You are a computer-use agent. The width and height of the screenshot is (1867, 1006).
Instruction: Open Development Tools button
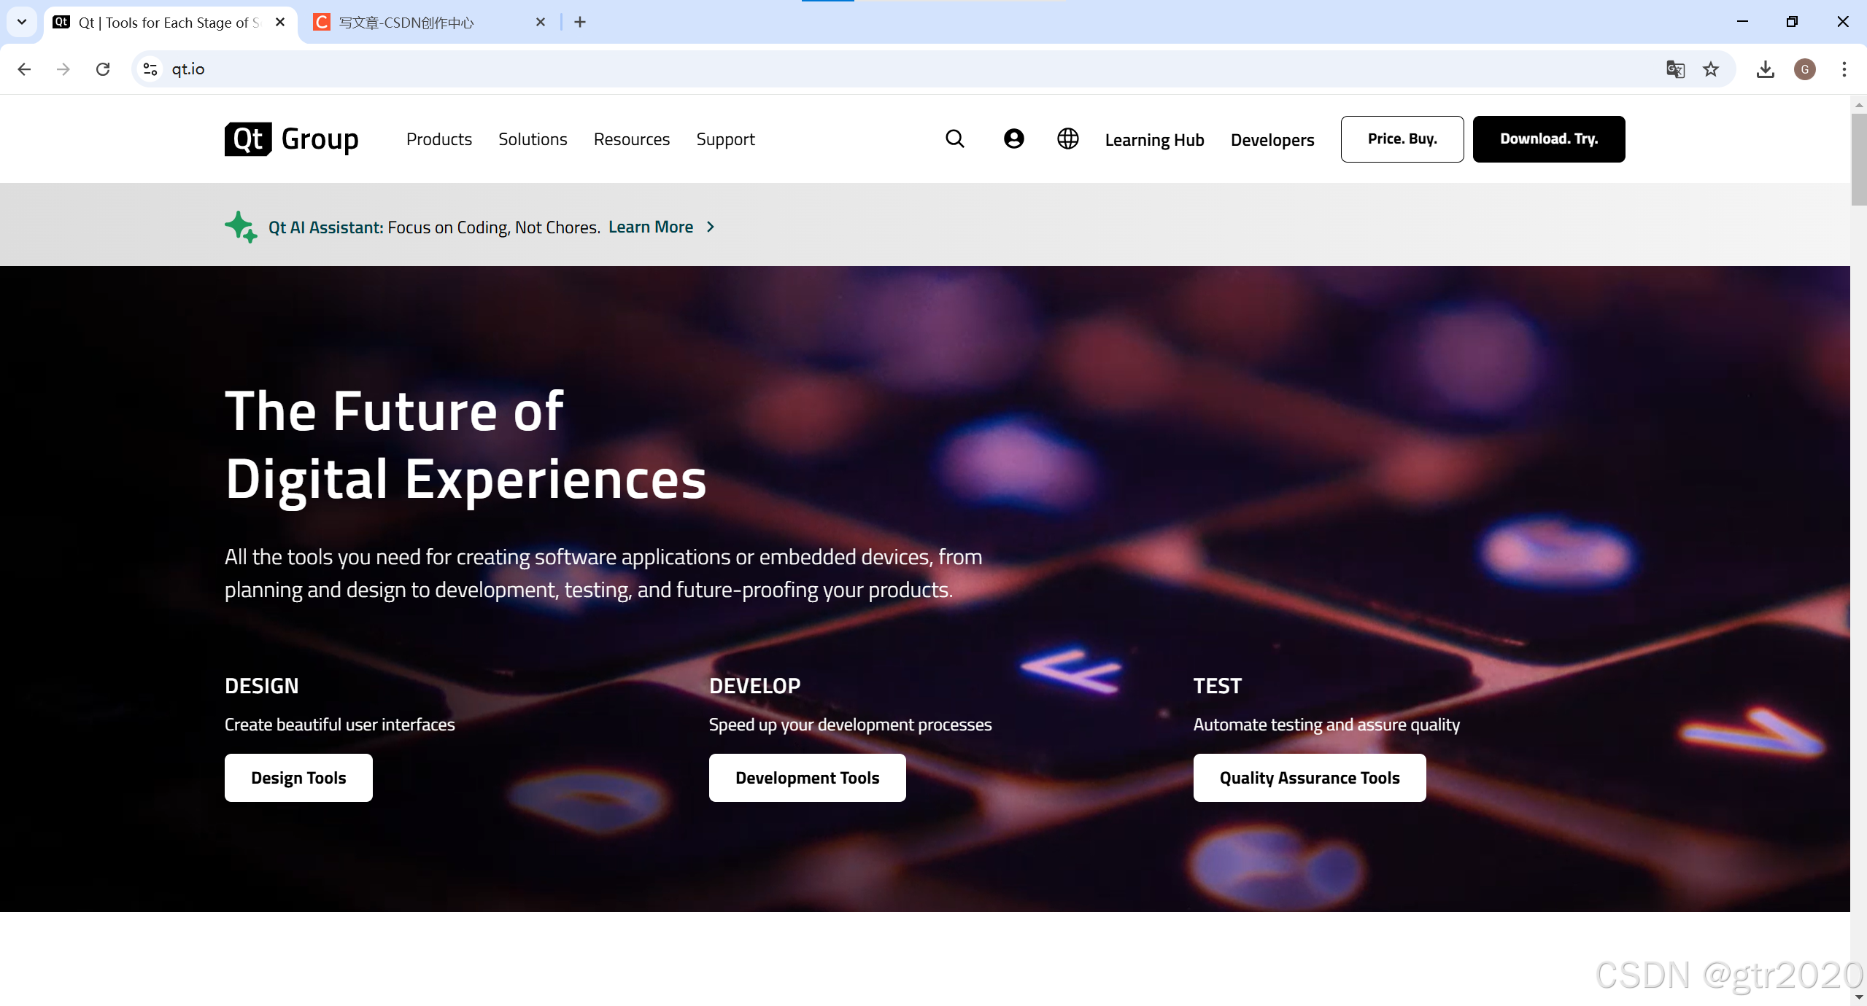[807, 778]
